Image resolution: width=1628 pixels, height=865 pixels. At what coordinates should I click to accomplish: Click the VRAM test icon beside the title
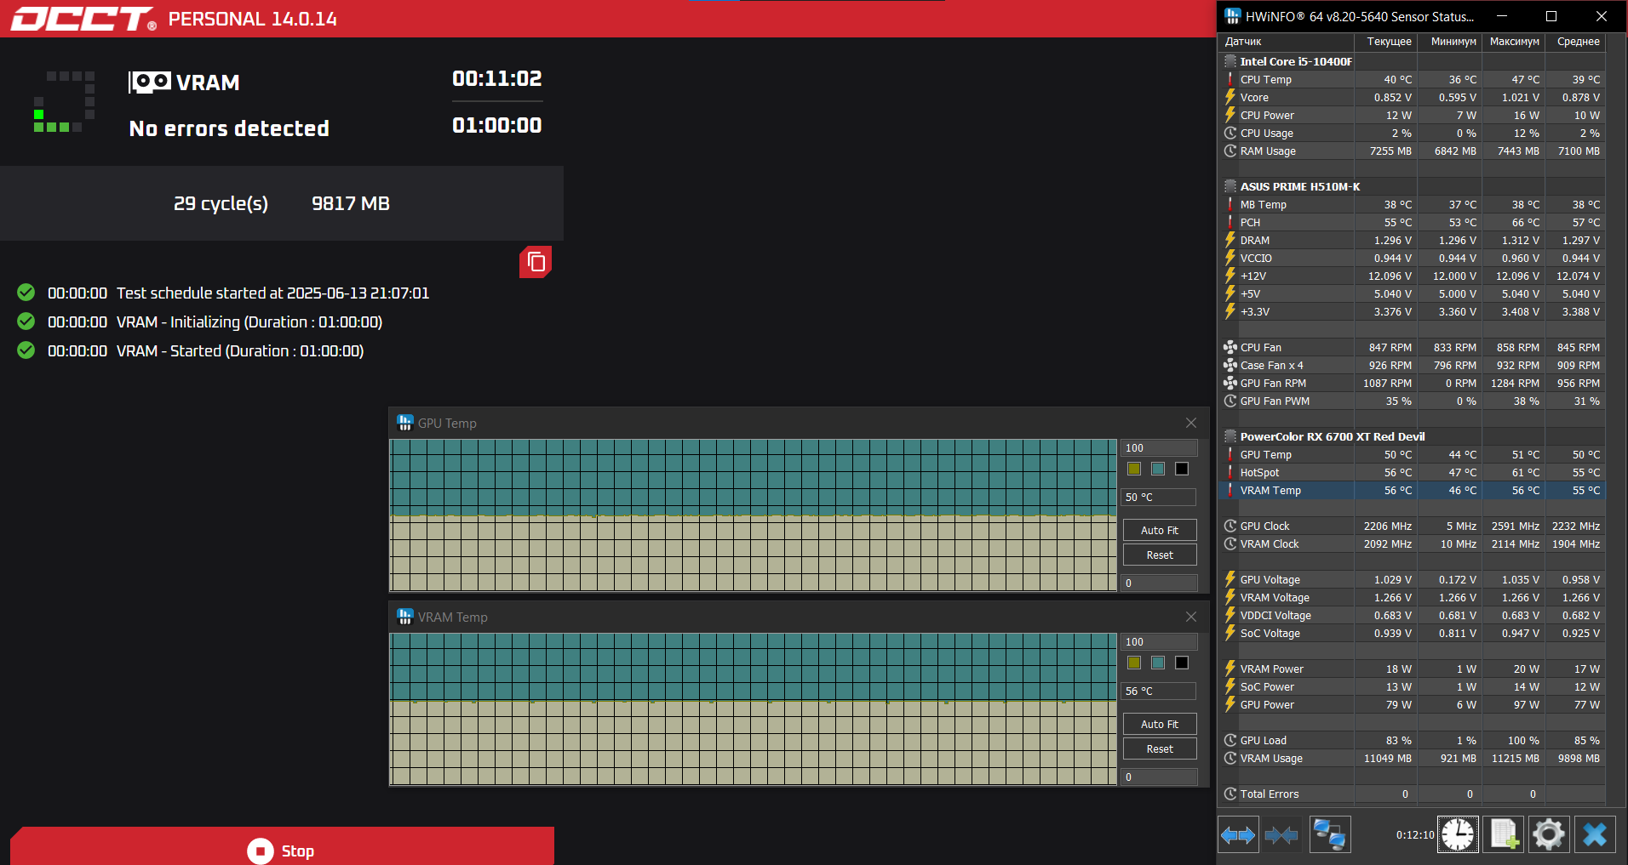(150, 83)
